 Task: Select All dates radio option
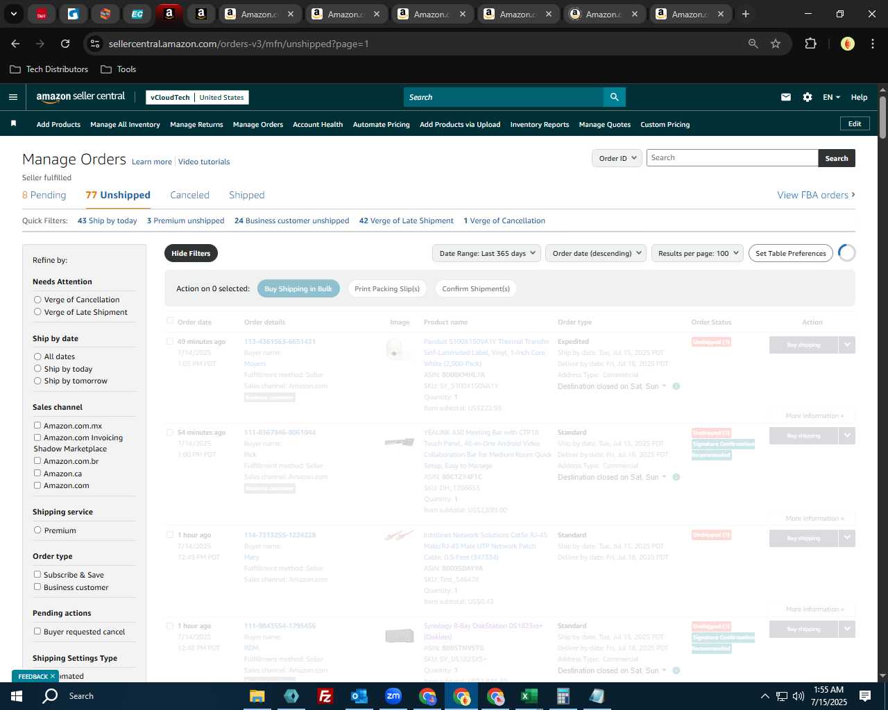37,356
